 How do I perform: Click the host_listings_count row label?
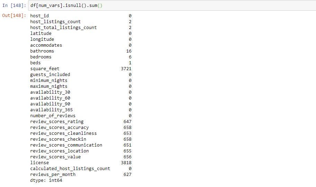[x=55, y=22]
